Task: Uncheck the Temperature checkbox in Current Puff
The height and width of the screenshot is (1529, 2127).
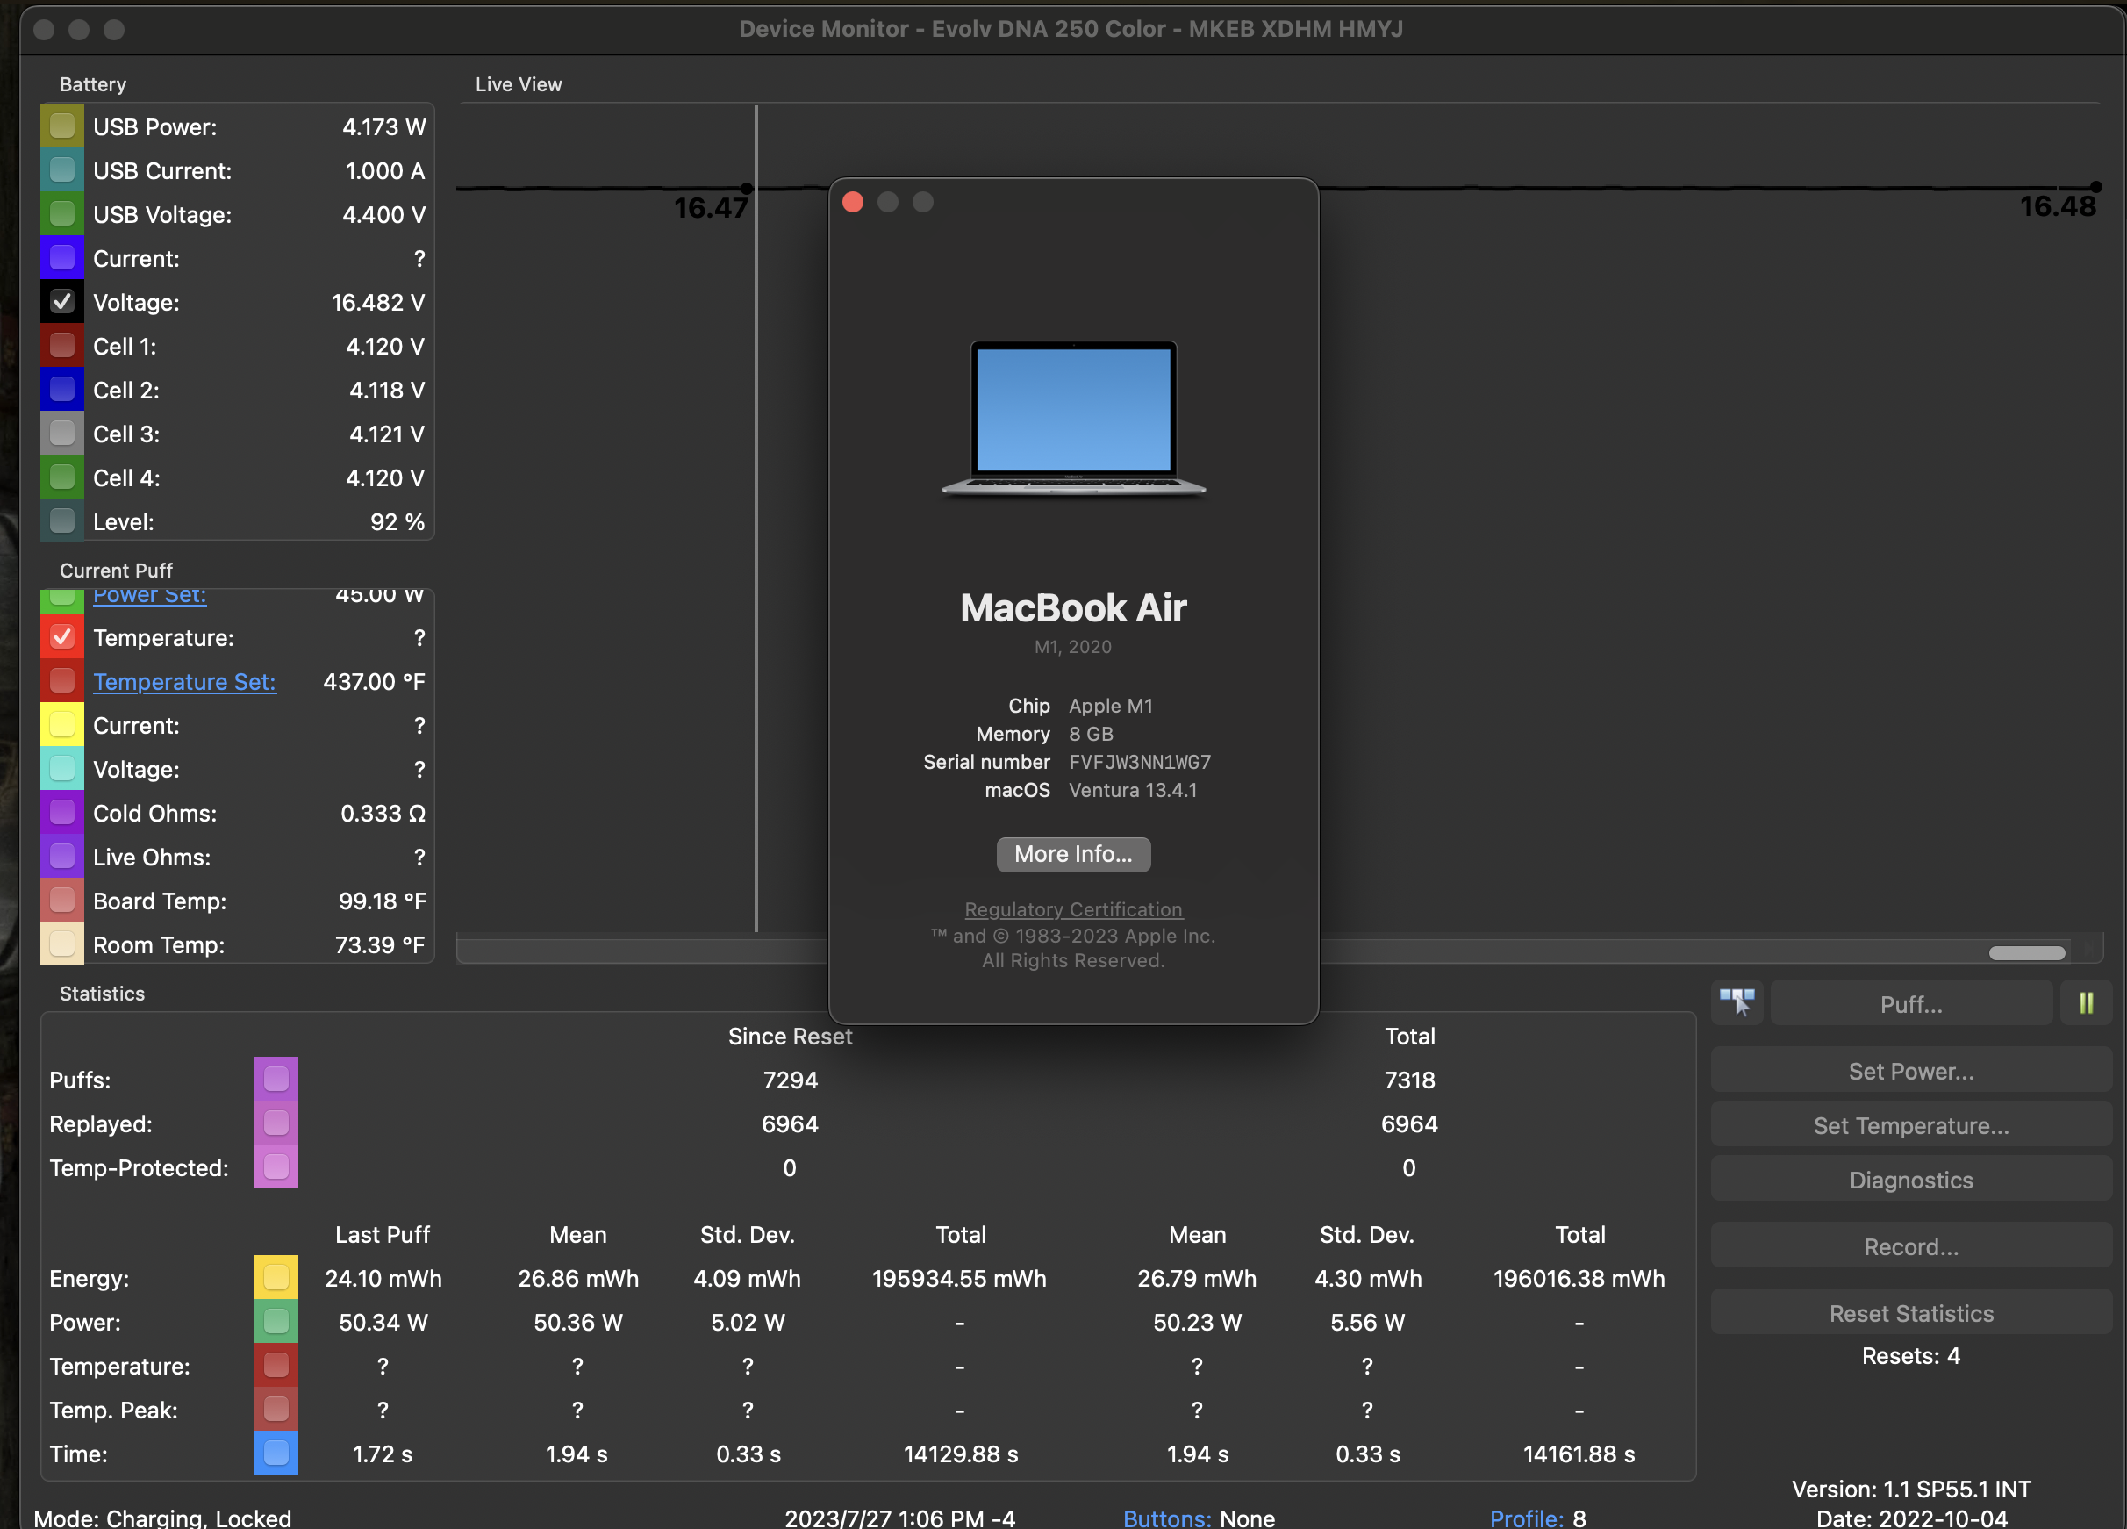Action: click(62, 638)
